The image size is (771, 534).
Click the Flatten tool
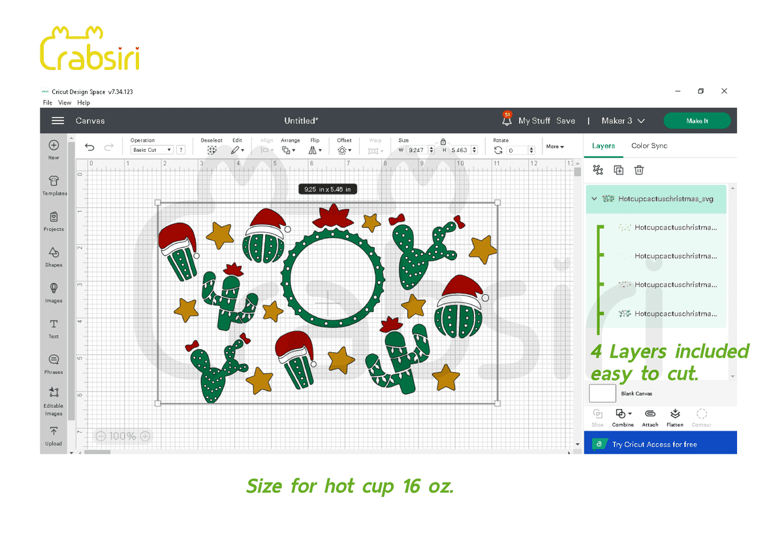(x=675, y=417)
